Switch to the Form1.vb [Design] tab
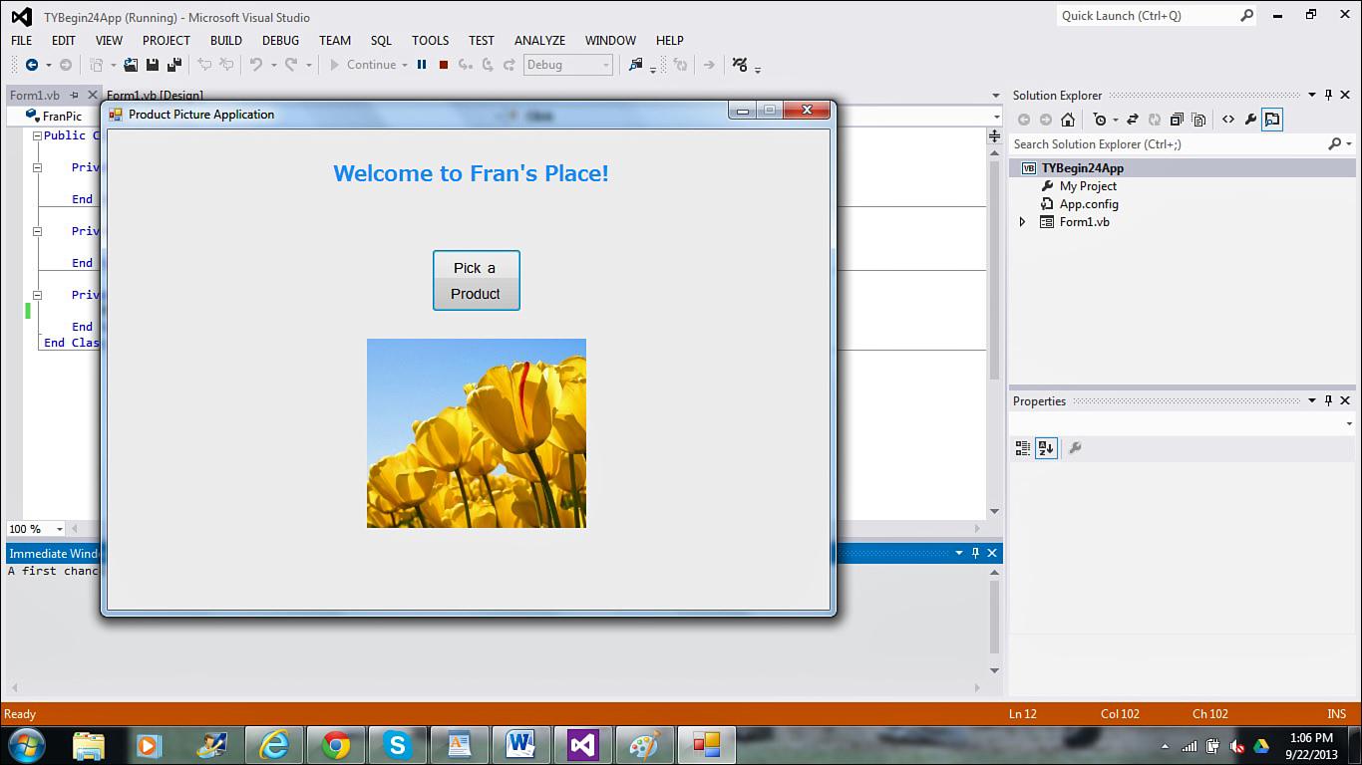Screen dimensions: 1362x765 155,96
